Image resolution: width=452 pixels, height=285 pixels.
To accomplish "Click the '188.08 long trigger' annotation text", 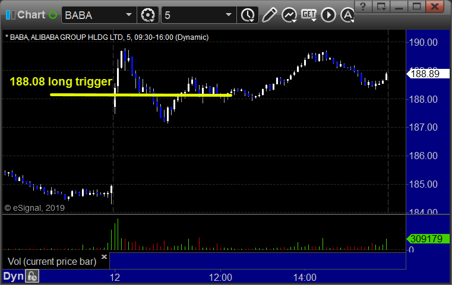I will tap(61, 81).
